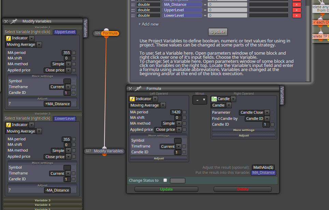Viewport: 329px width, 210px height.
Task: Toggle Formula left operand Timeframe checkbox
Action: [184, 146]
